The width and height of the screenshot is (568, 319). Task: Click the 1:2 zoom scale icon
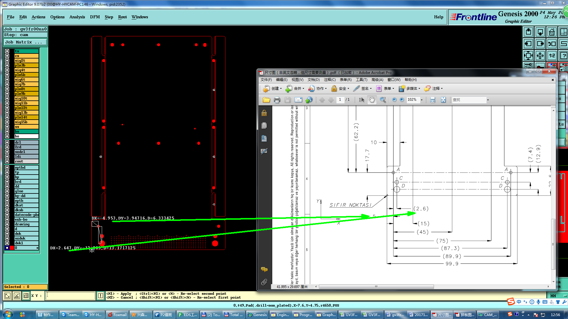[x=552, y=56]
